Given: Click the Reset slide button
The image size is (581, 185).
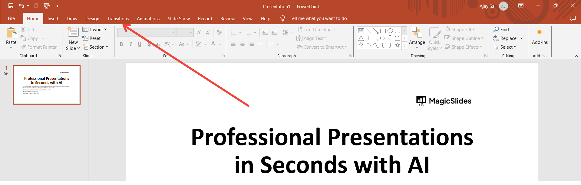Looking at the screenshot, I should pos(91,38).
